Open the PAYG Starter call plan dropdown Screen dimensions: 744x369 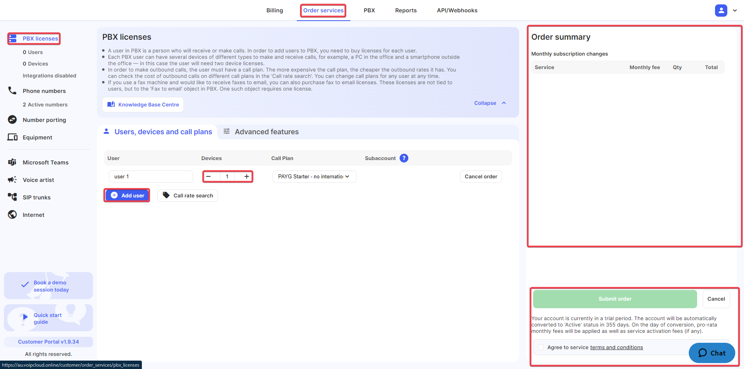tap(314, 176)
